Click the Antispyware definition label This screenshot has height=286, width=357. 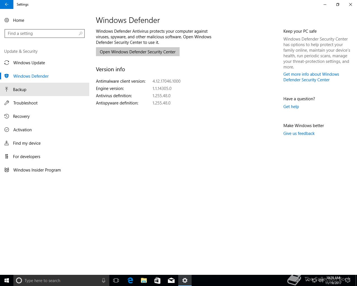tap(117, 103)
